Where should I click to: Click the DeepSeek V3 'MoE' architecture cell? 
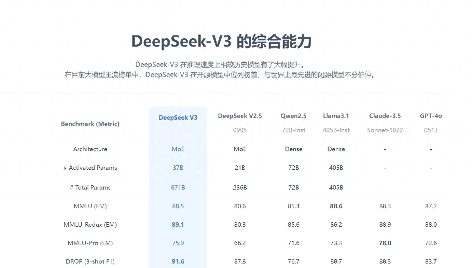(x=178, y=149)
